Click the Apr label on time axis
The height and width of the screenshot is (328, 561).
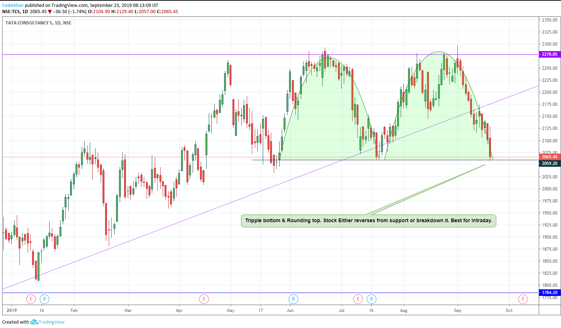coord(179,310)
